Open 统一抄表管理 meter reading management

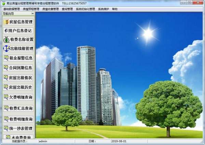tap(18, 129)
